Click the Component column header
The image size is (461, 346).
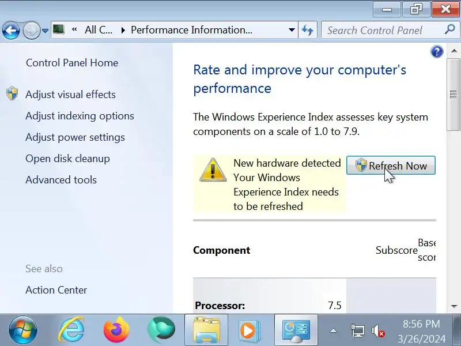click(x=221, y=250)
